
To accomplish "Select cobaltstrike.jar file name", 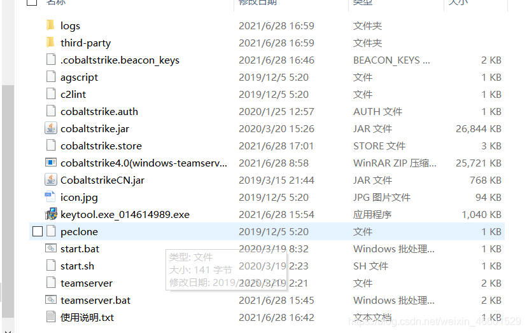I will pos(95,129).
